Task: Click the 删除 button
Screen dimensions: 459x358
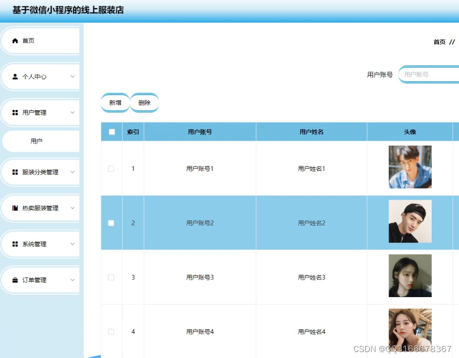Action: click(144, 102)
